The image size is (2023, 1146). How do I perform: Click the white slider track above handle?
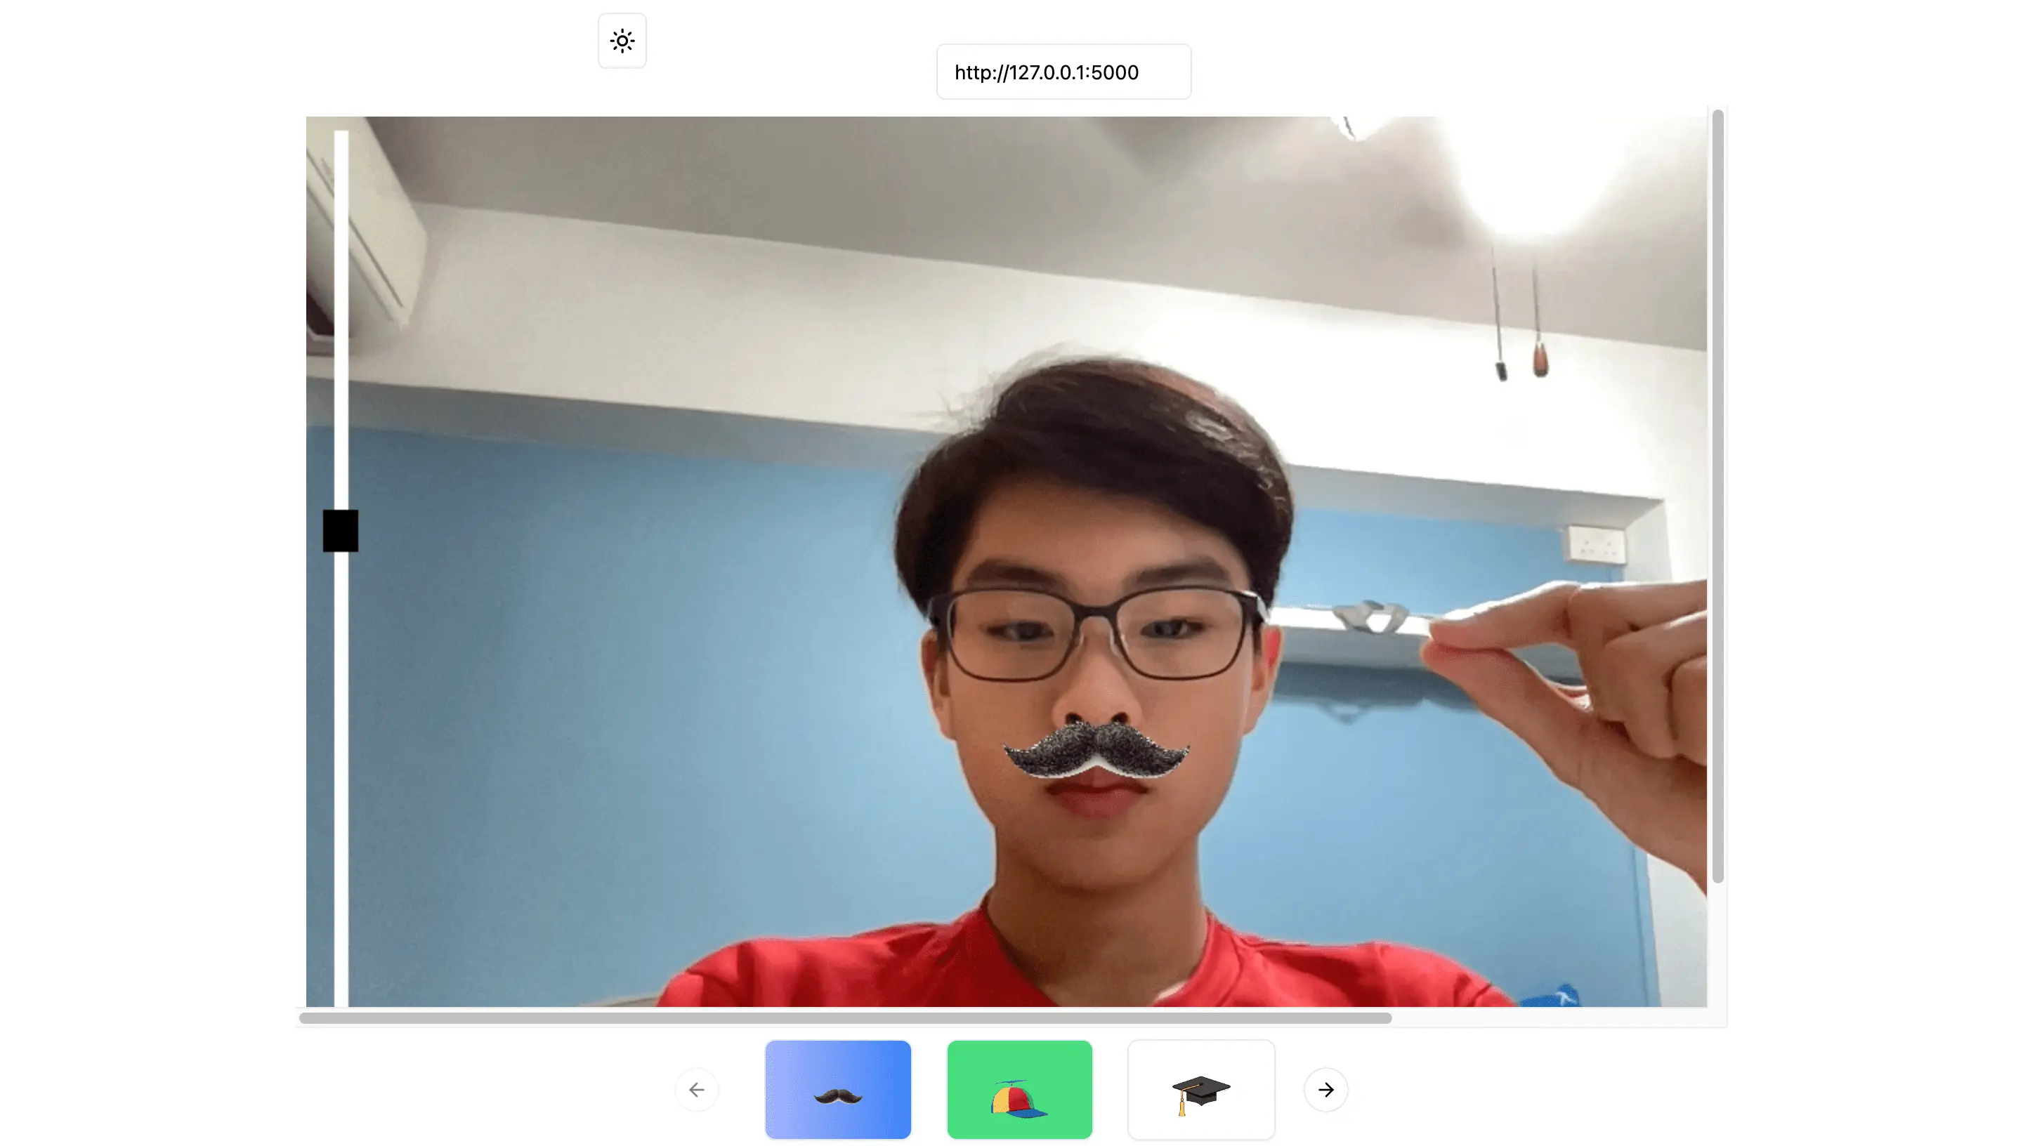point(341,315)
